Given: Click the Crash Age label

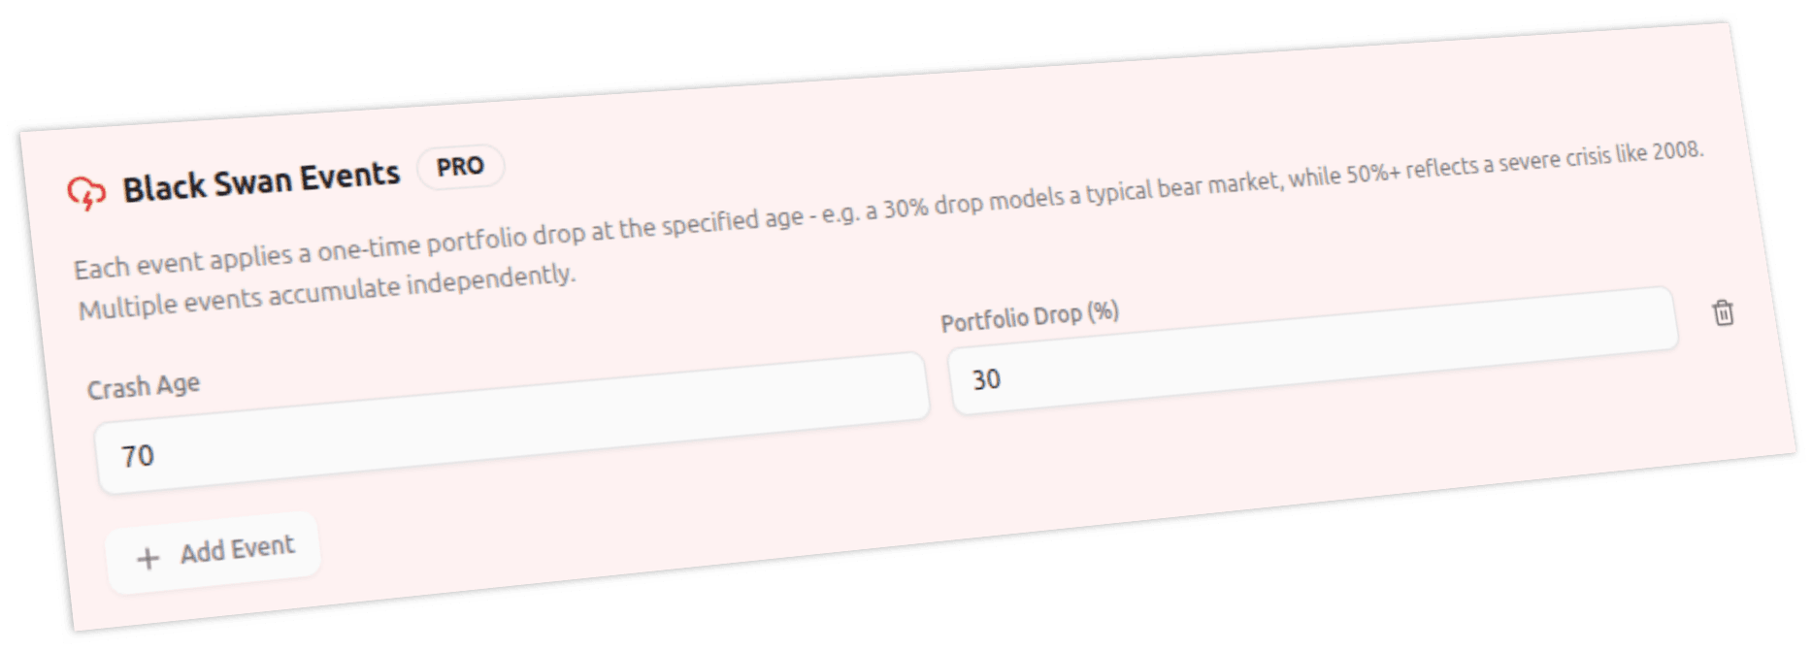Looking at the screenshot, I should click(145, 384).
